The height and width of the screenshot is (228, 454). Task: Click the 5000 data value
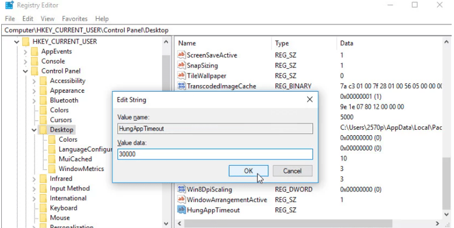(x=347, y=117)
